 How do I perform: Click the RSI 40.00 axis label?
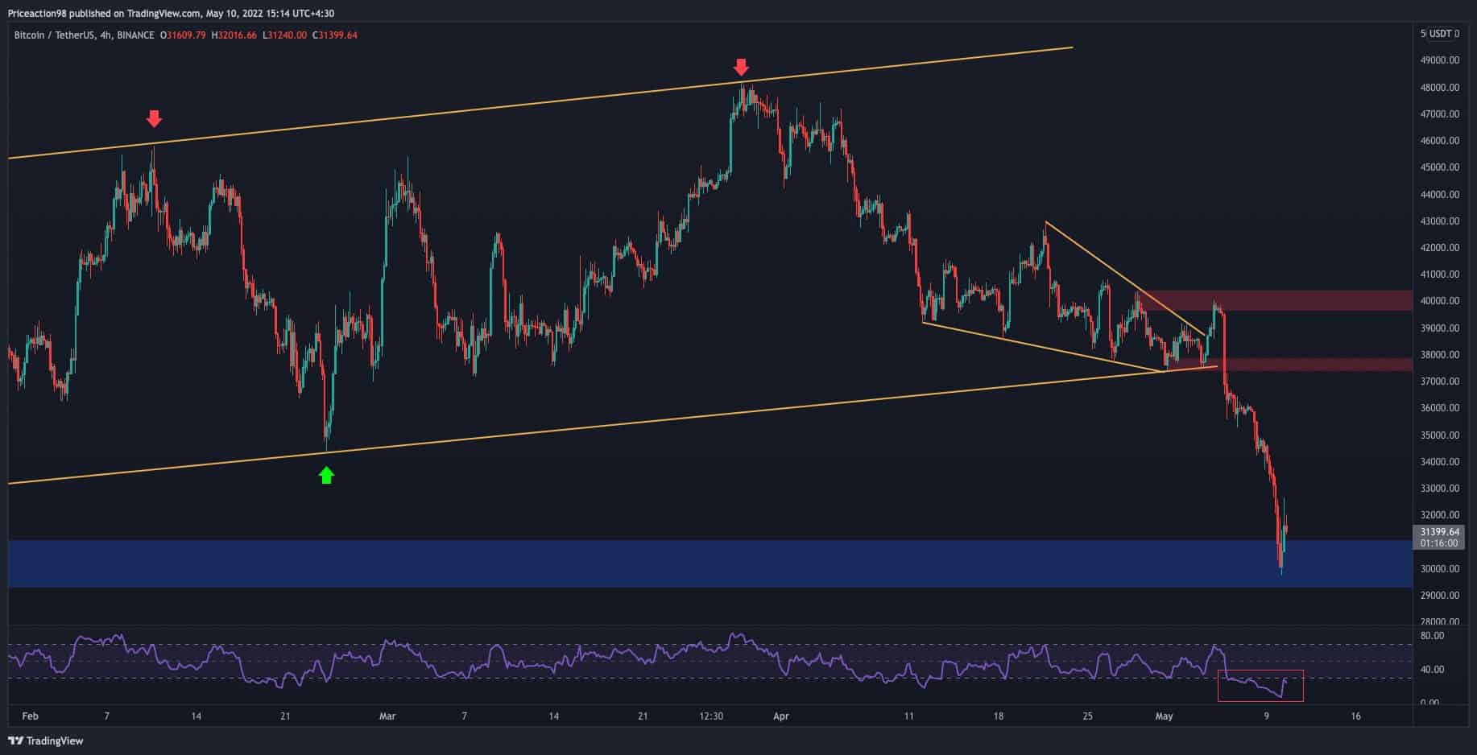(x=1432, y=670)
